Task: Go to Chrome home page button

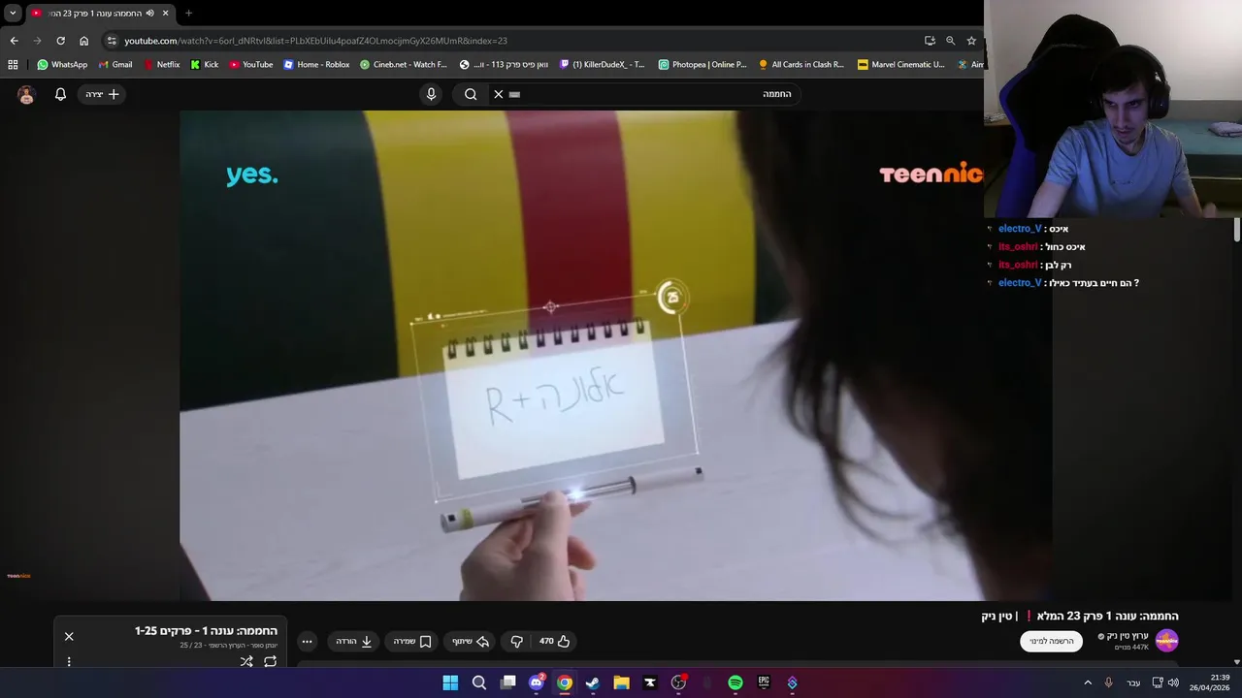Action: point(84,41)
